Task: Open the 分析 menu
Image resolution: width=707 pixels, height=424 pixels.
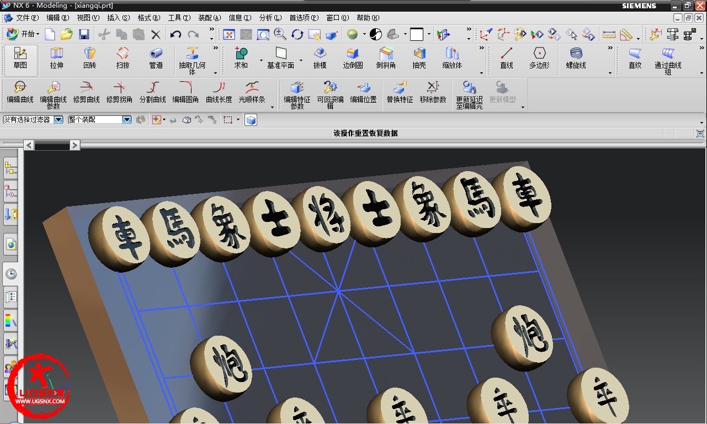Action: pyautogui.click(x=270, y=18)
